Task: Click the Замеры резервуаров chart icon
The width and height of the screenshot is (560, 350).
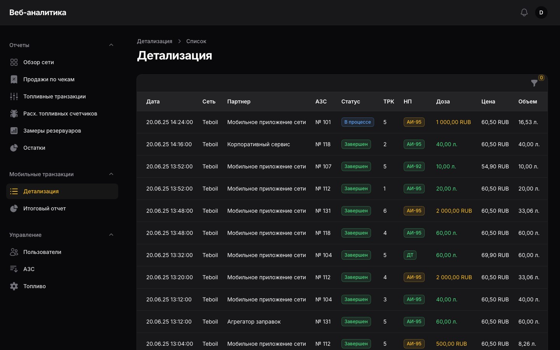Action: [x=14, y=131]
